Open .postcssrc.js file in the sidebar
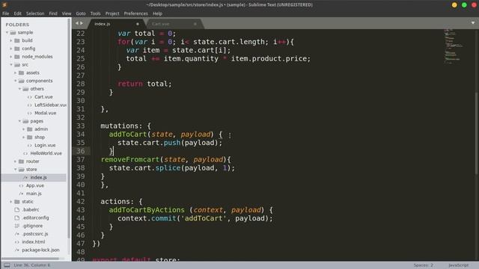The image size is (479, 269). pos(35,234)
